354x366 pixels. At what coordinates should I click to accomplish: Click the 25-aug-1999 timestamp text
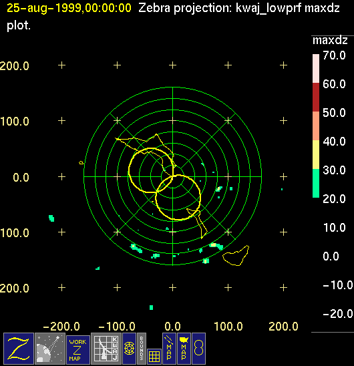pyautogui.click(x=69, y=8)
